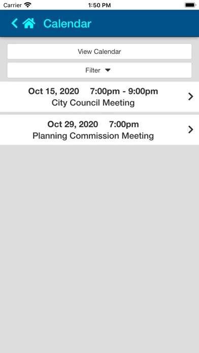The width and height of the screenshot is (199, 353).
Task: Go to home via house icon
Action: (29, 23)
